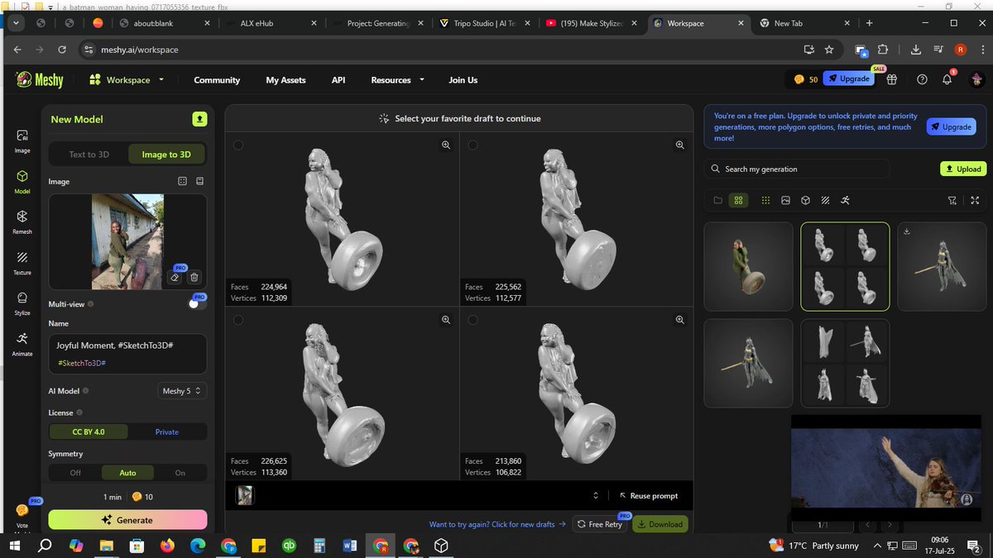
Task: Click Free Retry for new drafts
Action: (x=599, y=524)
